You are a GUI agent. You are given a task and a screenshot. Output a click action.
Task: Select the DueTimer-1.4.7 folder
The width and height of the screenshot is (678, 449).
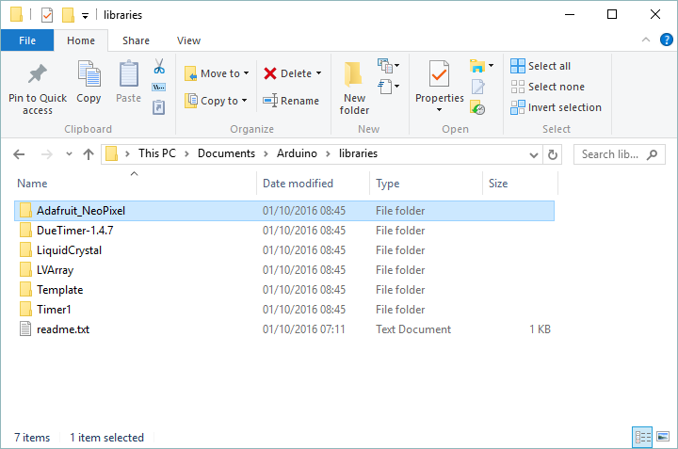coord(284,231)
